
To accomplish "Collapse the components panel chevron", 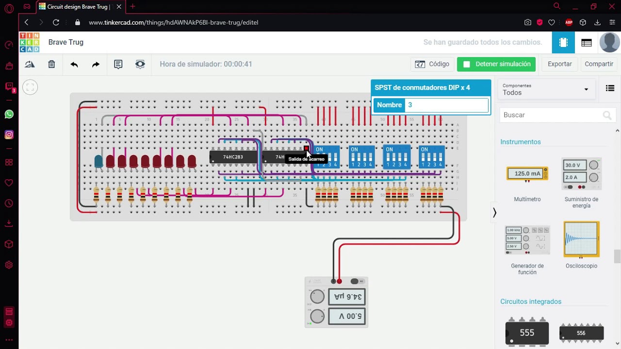I will tap(494, 212).
